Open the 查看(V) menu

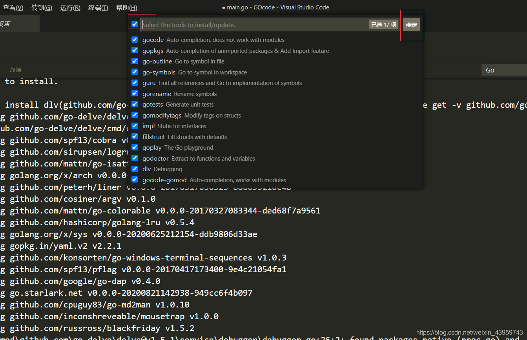pyautogui.click(x=13, y=8)
